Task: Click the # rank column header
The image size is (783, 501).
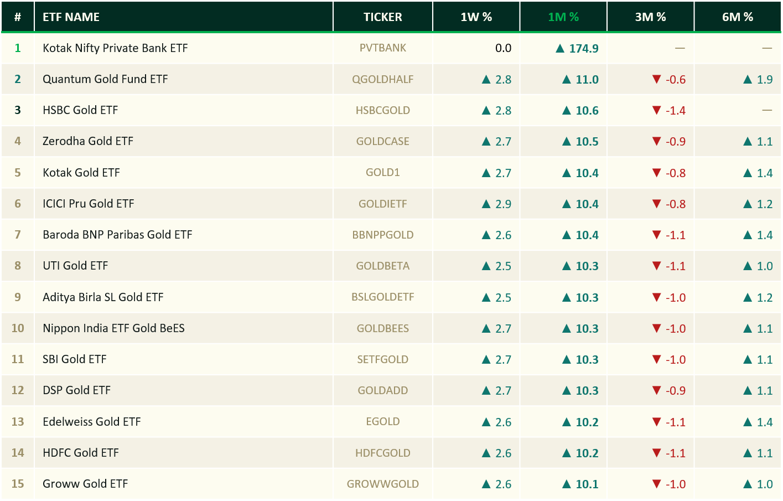Action: click(18, 17)
